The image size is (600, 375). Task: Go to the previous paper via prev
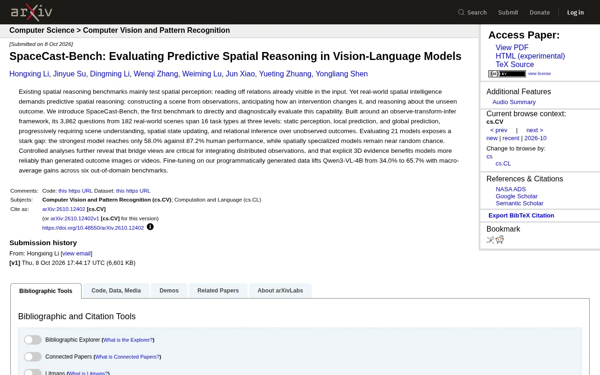[499, 130]
